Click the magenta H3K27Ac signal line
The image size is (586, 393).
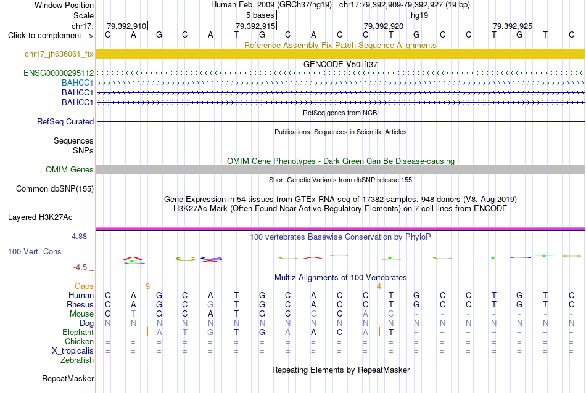[x=340, y=229]
